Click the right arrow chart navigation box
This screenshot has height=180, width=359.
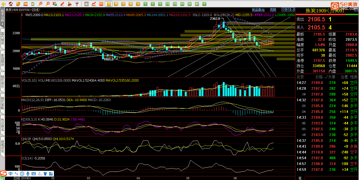tap(288, 10)
